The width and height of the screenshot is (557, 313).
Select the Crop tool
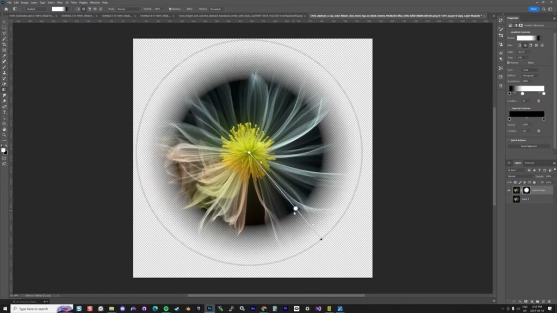(4, 45)
